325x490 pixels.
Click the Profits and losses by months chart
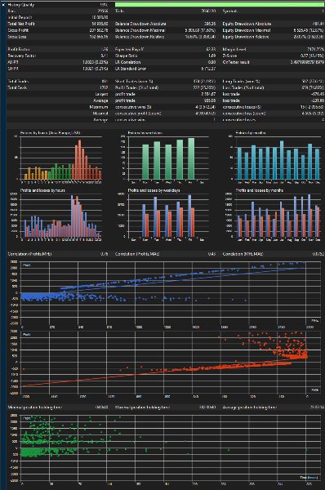coord(278,216)
